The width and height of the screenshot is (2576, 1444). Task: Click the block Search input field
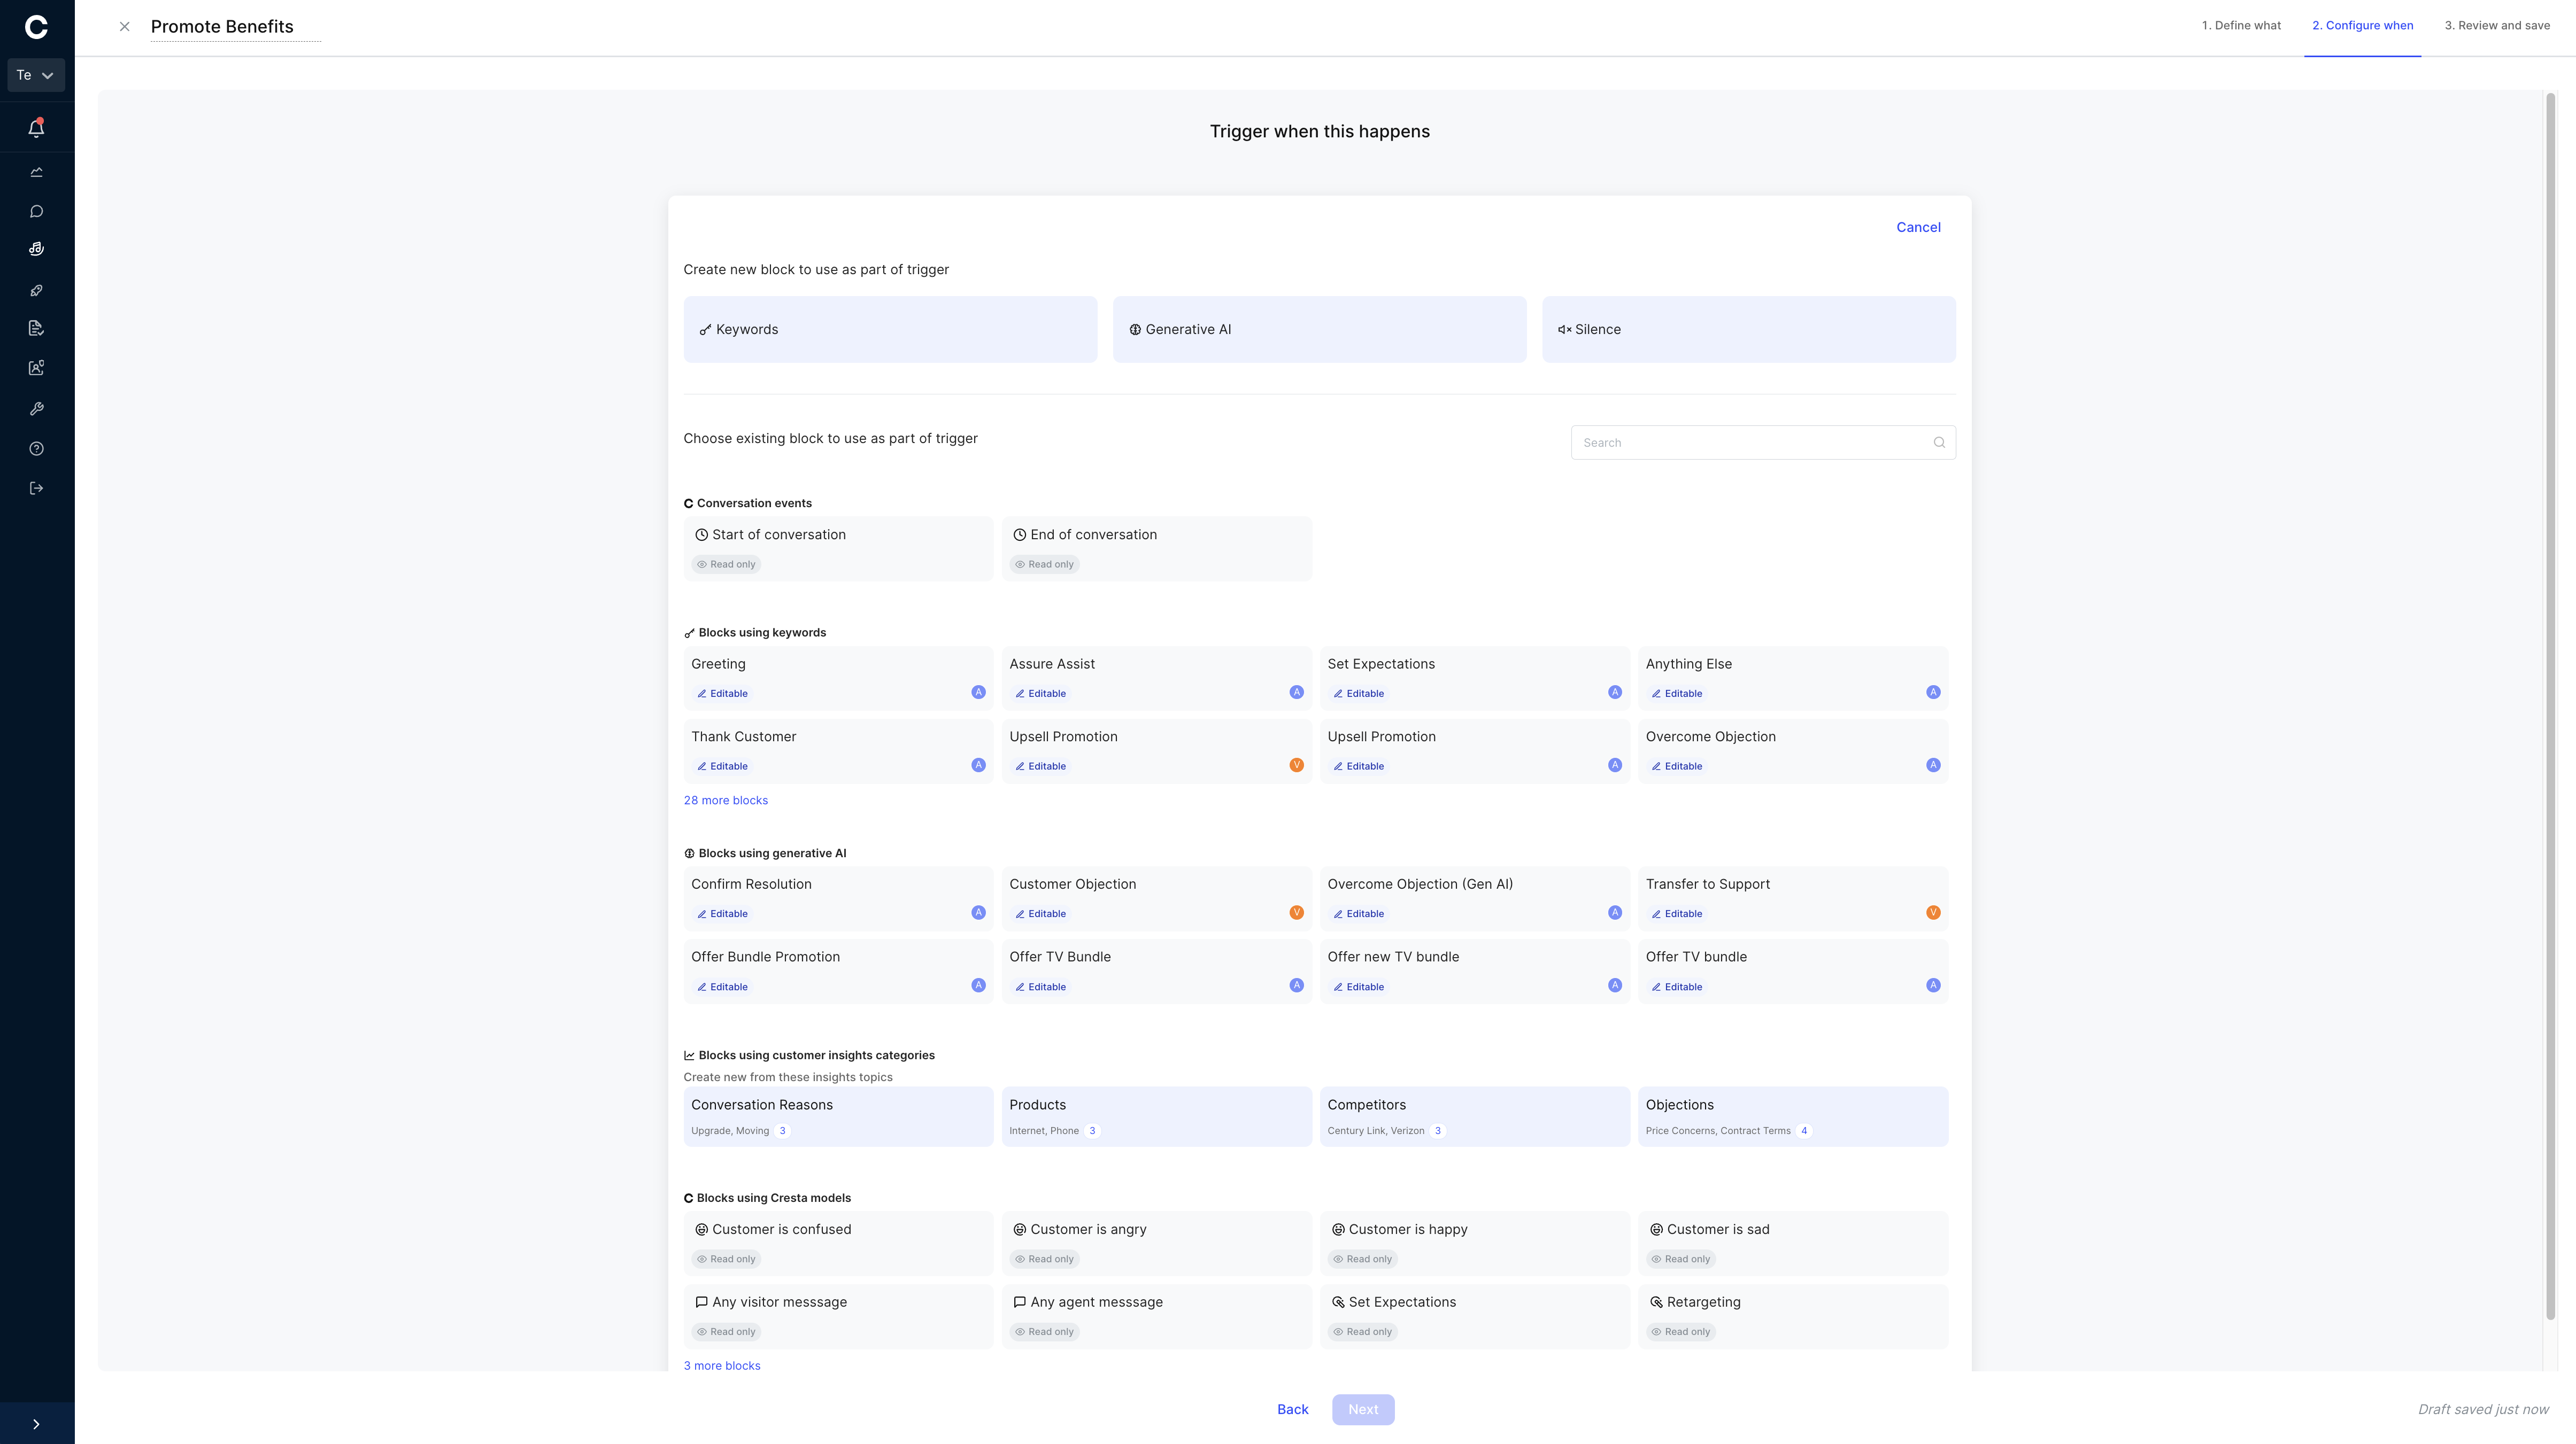(1762, 442)
